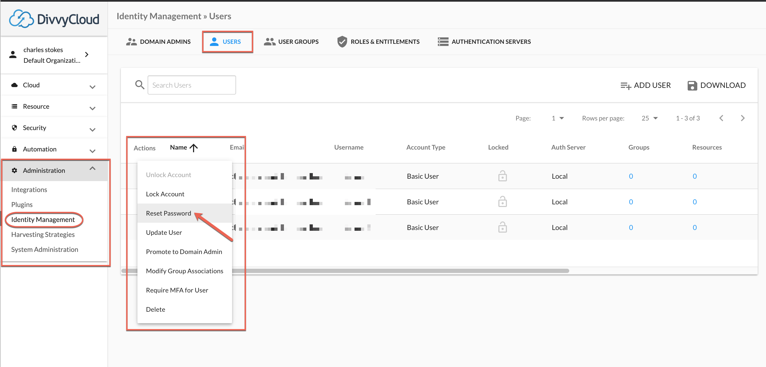
Task: Click the Name sort ascending arrow
Action: [194, 148]
